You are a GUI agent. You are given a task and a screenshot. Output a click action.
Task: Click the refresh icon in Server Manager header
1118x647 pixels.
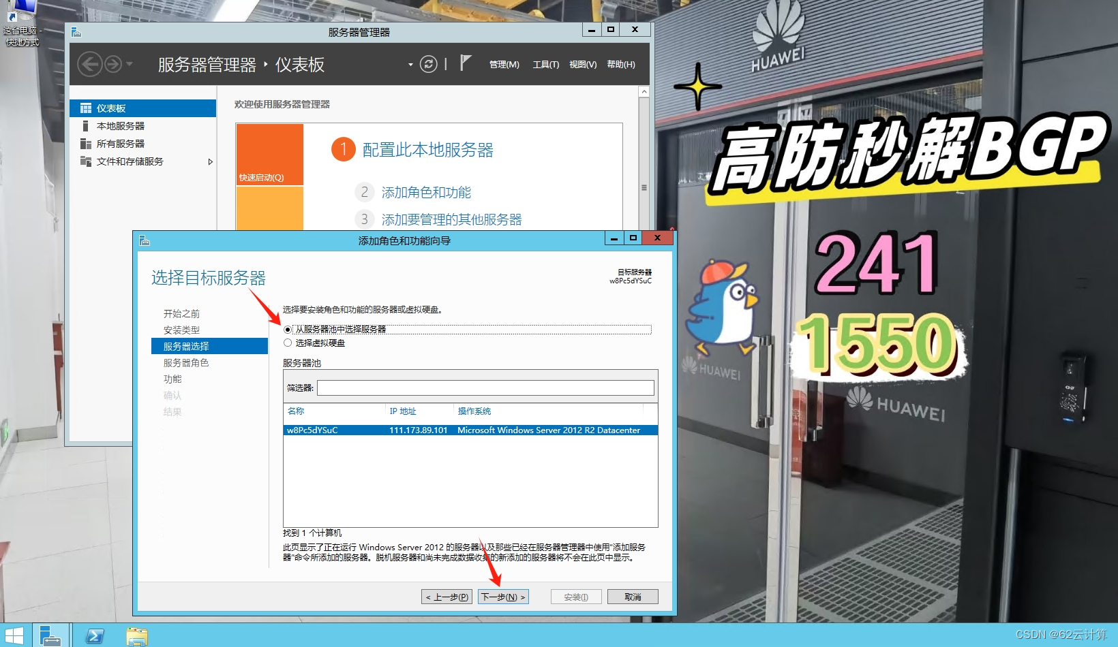click(428, 64)
